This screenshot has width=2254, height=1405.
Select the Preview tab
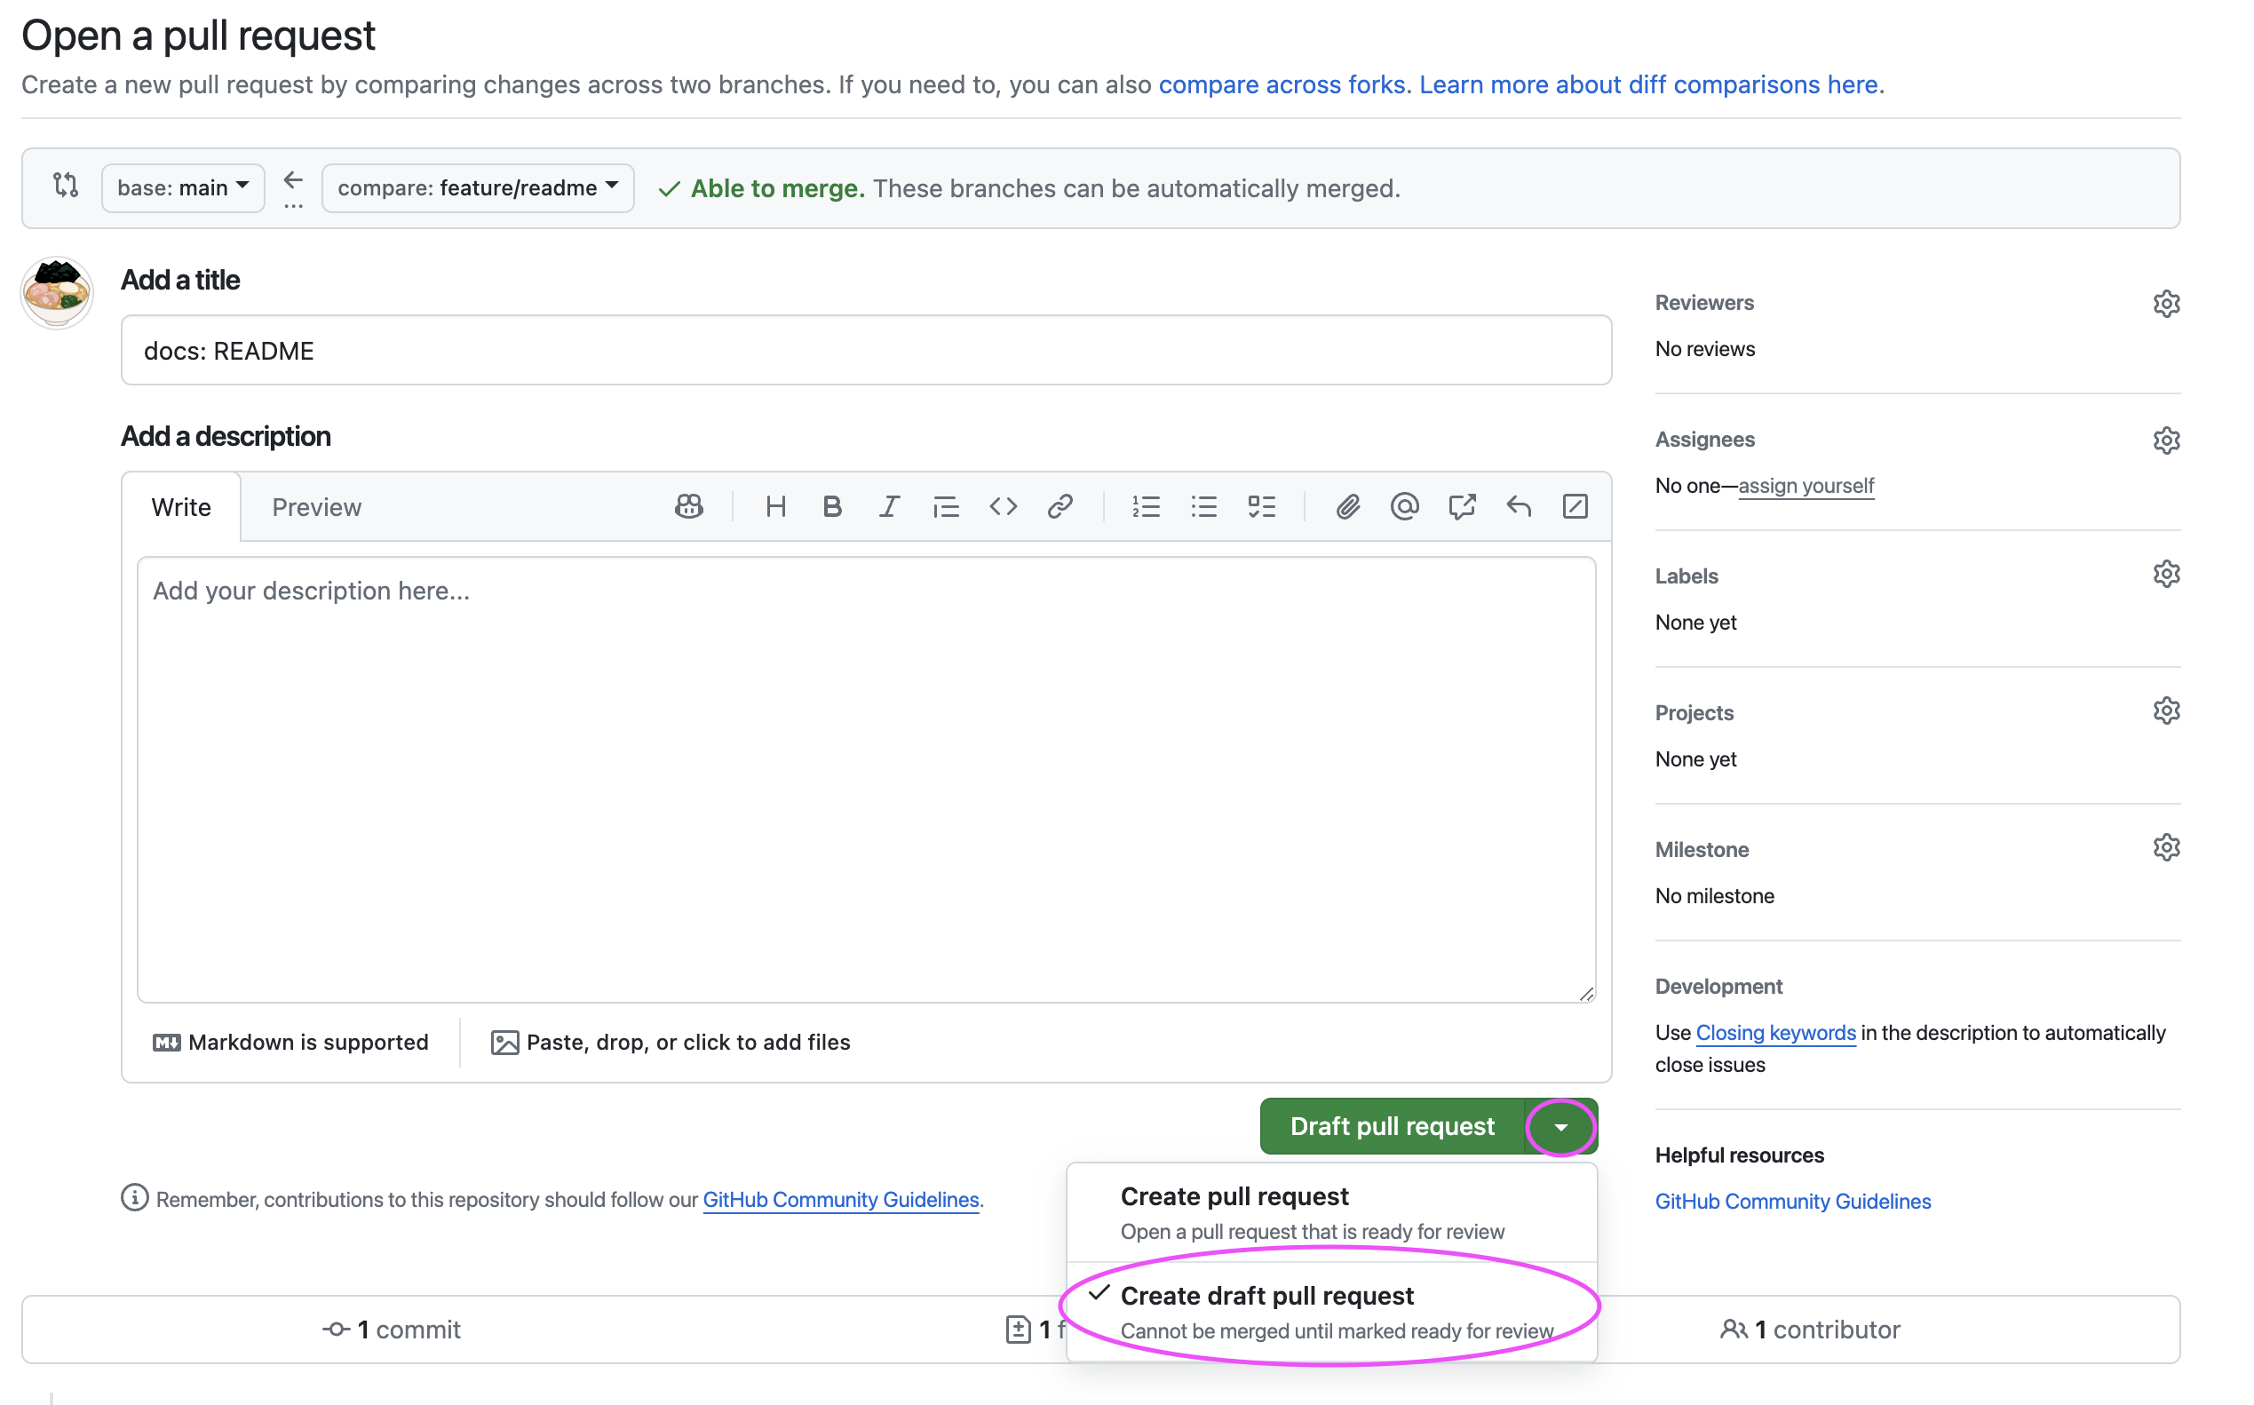point(313,506)
